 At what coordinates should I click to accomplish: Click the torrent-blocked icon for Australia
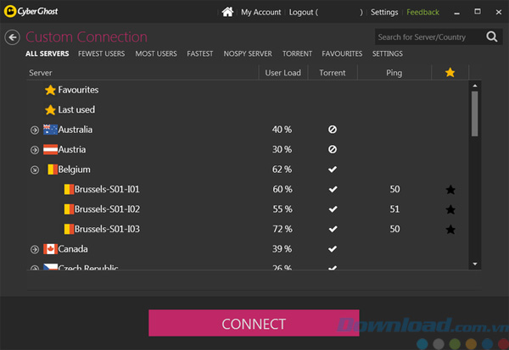(333, 130)
